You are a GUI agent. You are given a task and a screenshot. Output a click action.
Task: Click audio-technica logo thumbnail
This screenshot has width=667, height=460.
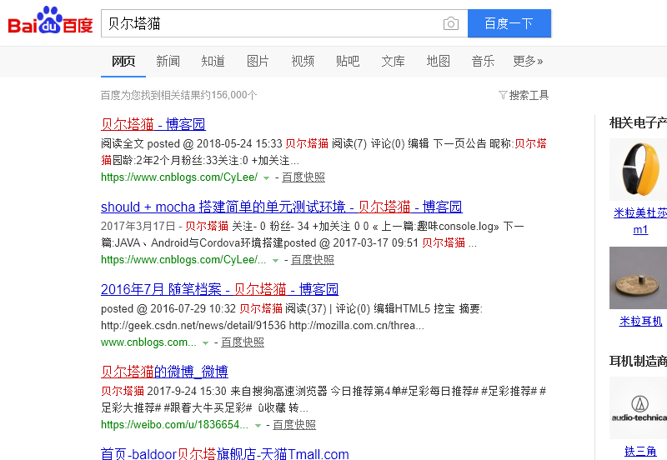(638, 407)
